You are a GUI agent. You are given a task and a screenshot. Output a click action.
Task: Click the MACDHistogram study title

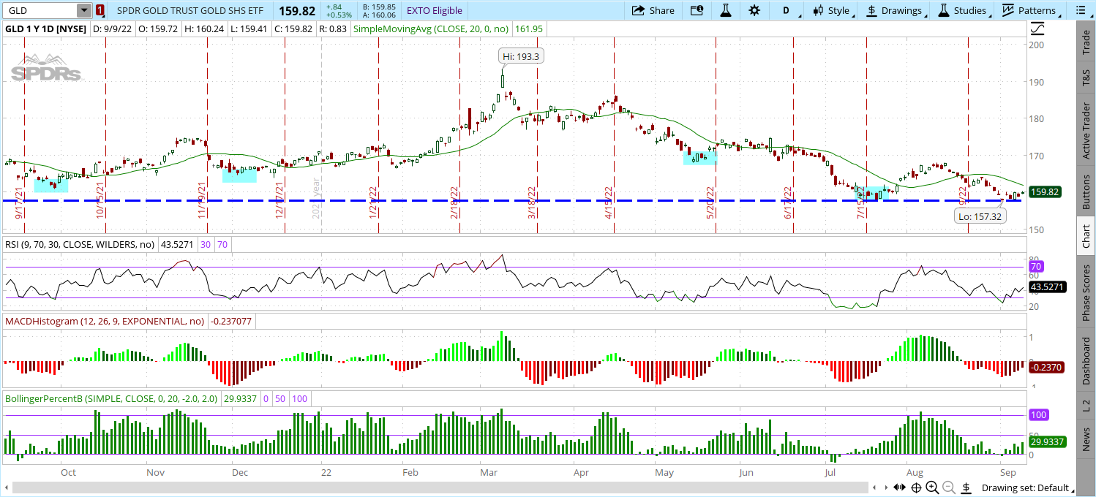pyautogui.click(x=105, y=321)
